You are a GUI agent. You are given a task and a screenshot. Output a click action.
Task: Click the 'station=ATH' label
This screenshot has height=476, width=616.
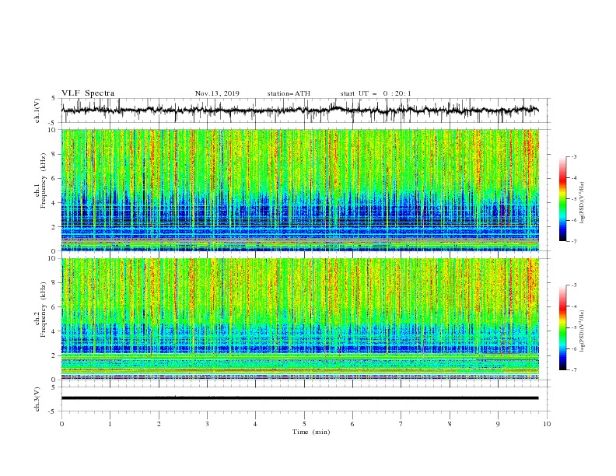[289, 93]
